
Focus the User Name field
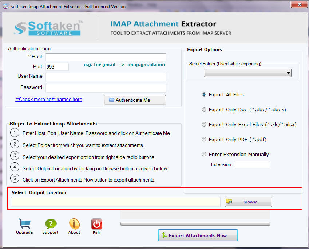coord(106,77)
